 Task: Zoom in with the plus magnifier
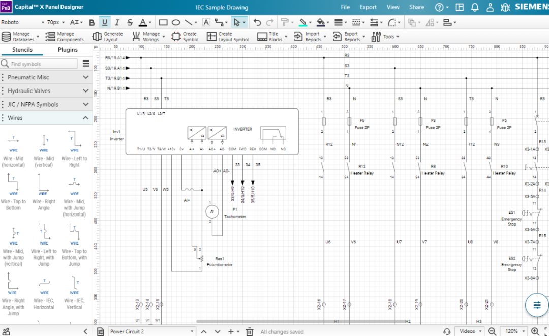pyautogui.click(x=535, y=331)
